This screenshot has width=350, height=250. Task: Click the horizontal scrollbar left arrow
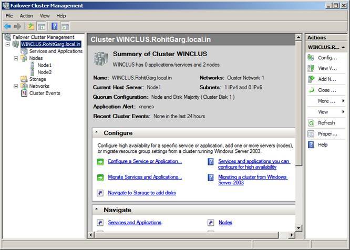[x=90, y=235]
